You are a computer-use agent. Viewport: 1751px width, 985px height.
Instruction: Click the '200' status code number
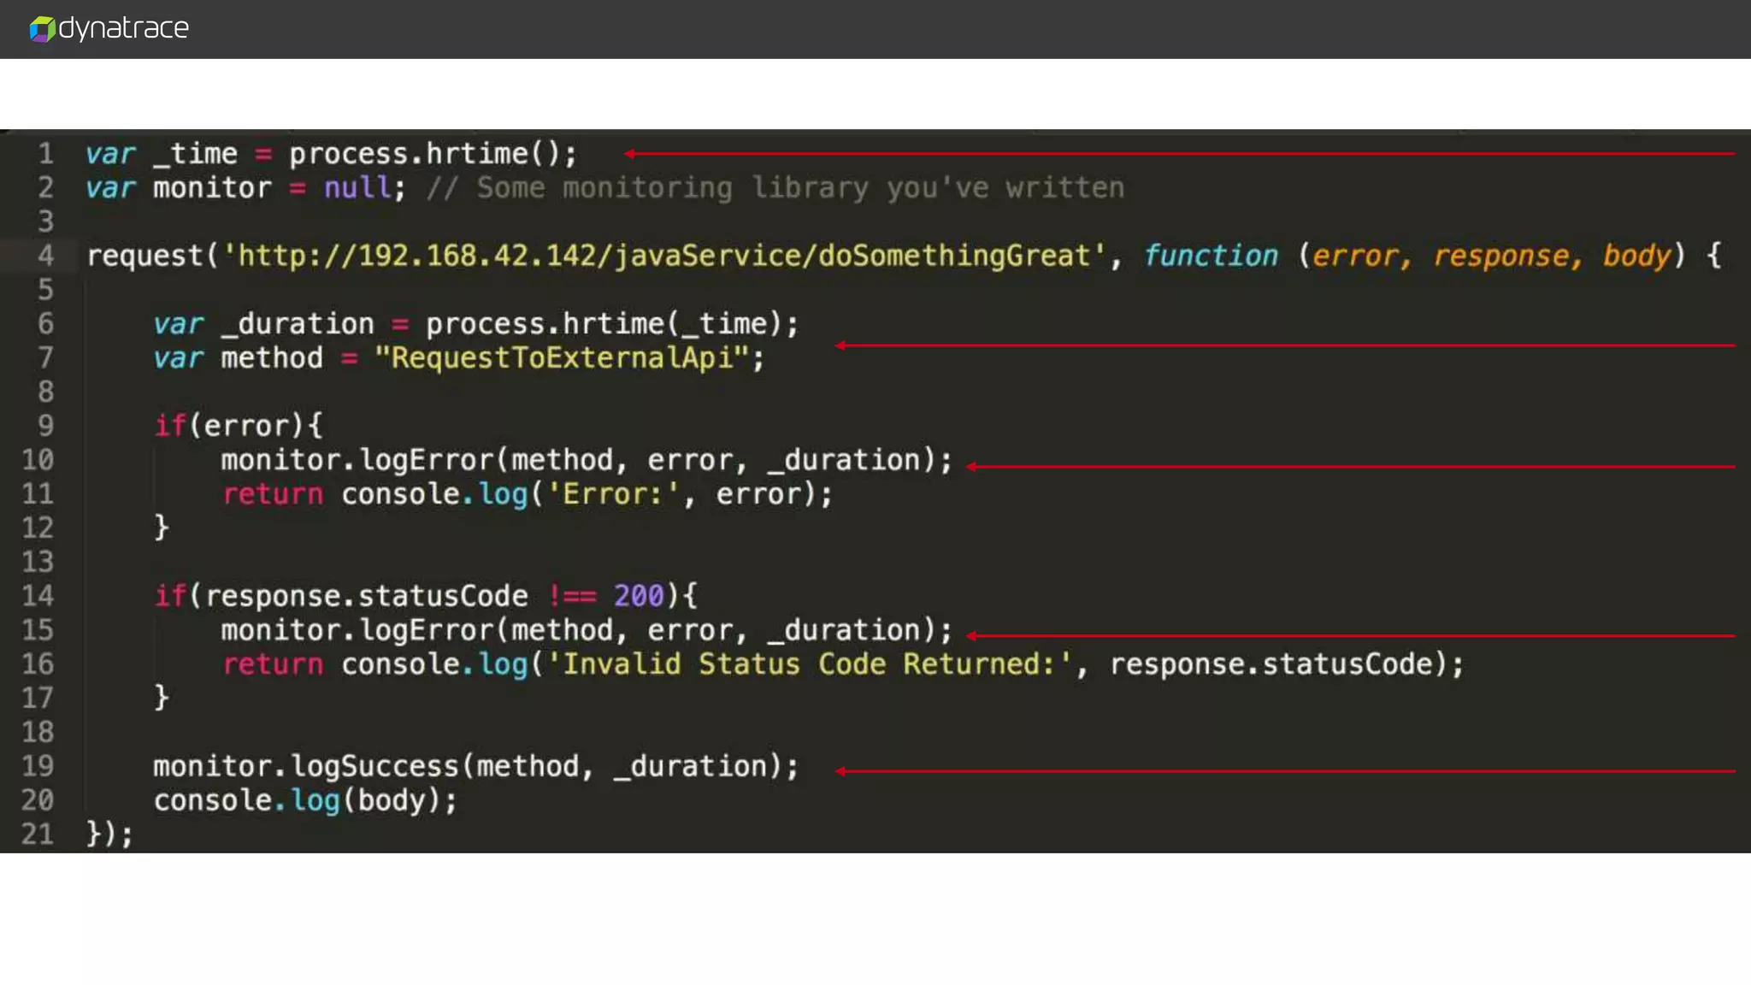click(x=638, y=596)
